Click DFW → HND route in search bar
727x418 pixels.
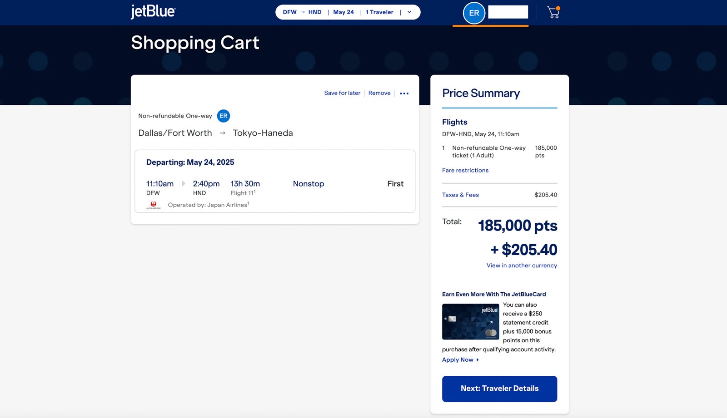(302, 12)
